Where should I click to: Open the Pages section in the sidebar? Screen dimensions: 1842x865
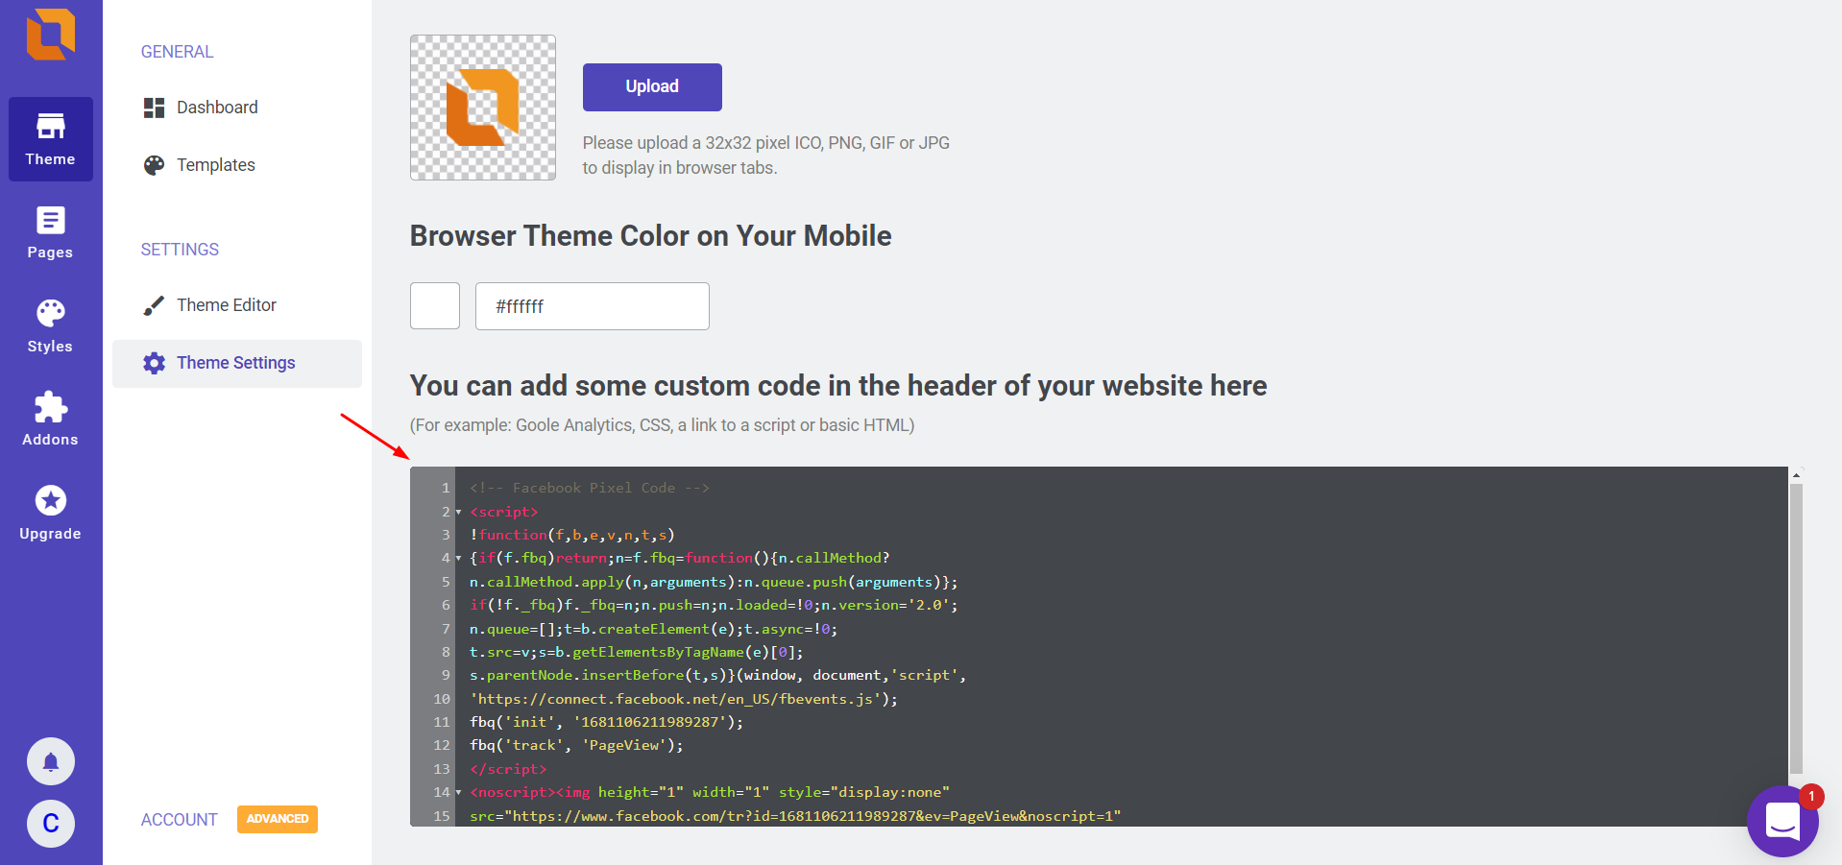tap(51, 232)
